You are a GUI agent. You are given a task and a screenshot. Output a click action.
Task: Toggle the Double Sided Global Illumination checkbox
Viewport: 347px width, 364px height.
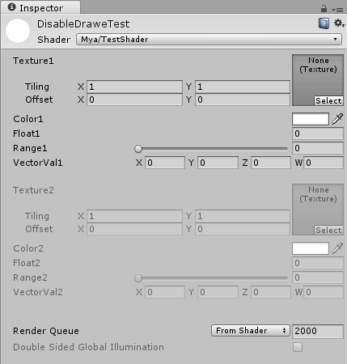click(x=298, y=347)
